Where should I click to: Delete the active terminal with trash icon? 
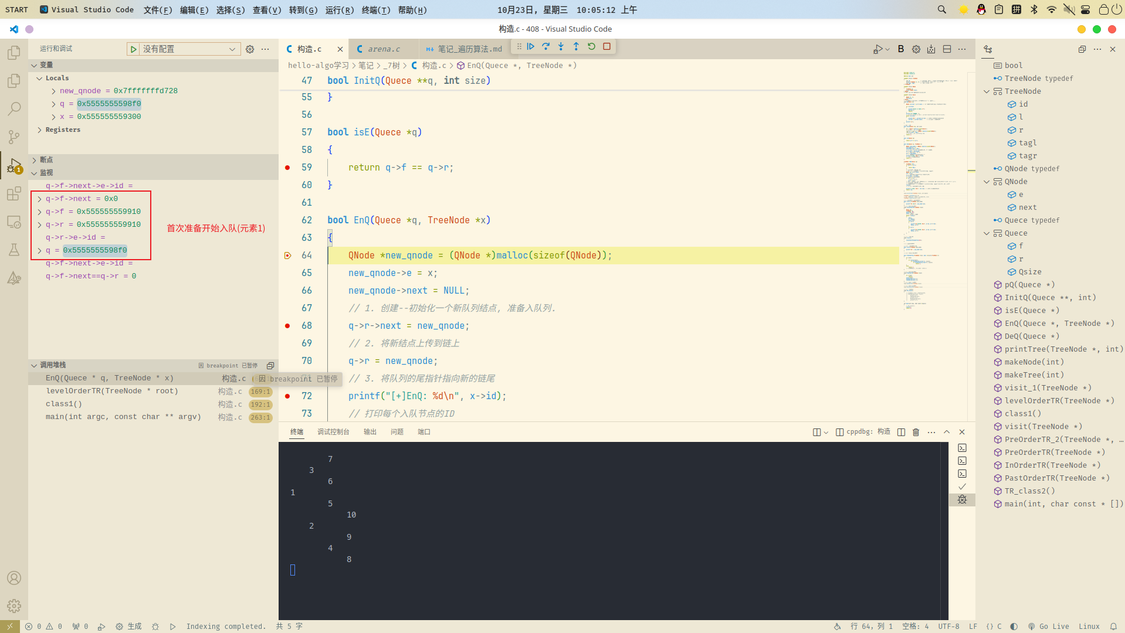[916, 432]
